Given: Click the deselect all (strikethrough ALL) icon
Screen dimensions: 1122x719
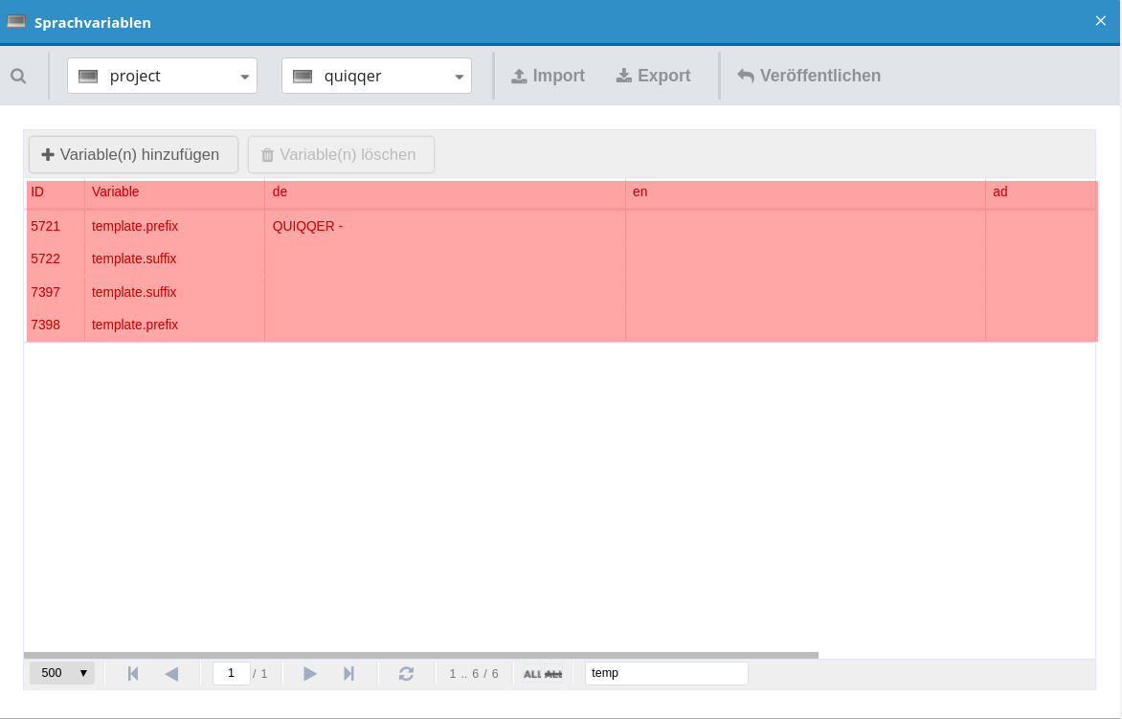Looking at the screenshot, I should pyautogui.click(x=553, y=673).
